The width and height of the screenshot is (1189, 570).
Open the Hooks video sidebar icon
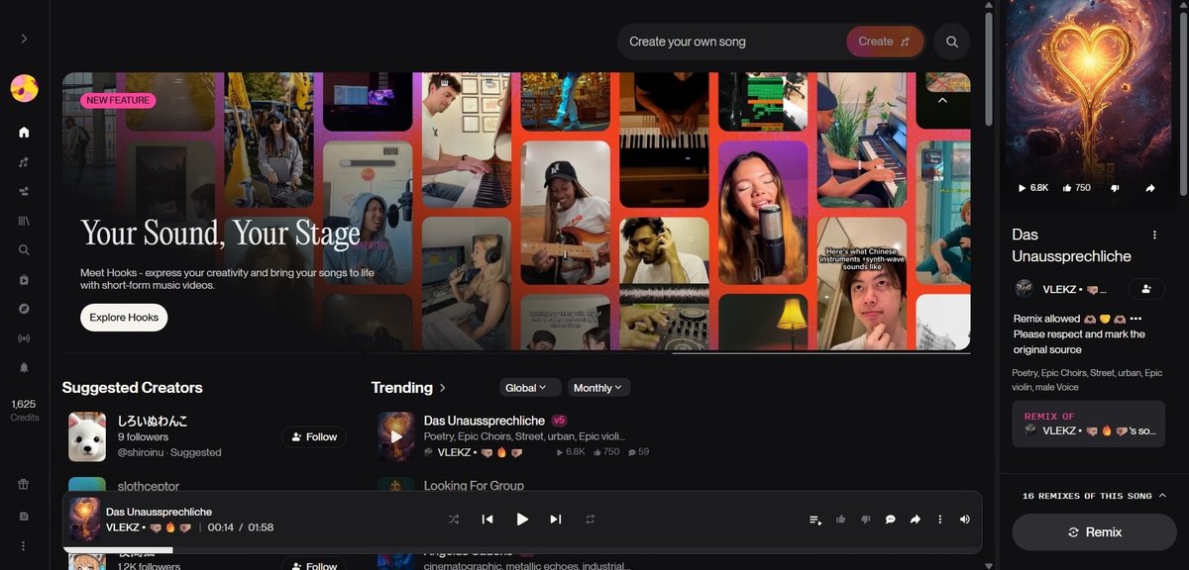point(24,280)
